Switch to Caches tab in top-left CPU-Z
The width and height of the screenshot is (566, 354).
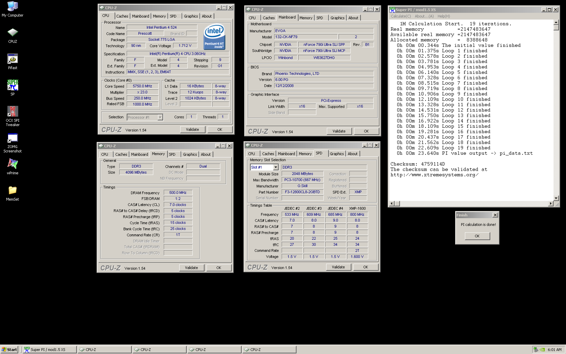tap(122, 16)
